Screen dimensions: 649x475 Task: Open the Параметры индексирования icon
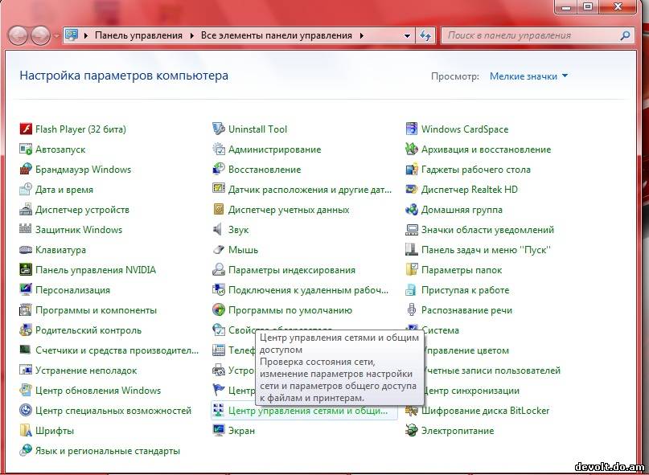(x=219, y=270)
